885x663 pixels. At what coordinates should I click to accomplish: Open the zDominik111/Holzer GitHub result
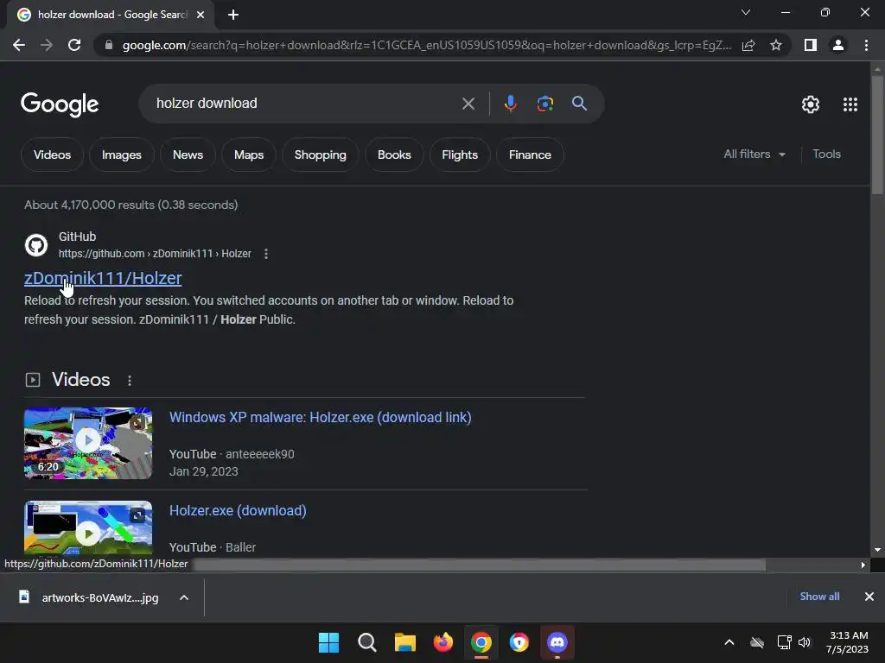pyautogui.click(x=103, y=278)
